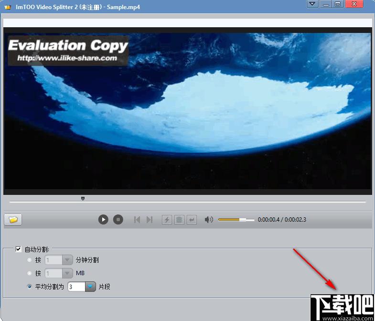
Task: Toggle the 自动分割 checkbox
Action: click(x=19, y=249)
